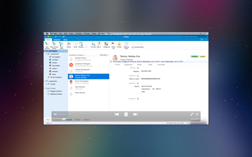Open the Follow Up dropdown arrow
Screen dimensions: 252x157
pyautogui.click(x=116, y=44)
